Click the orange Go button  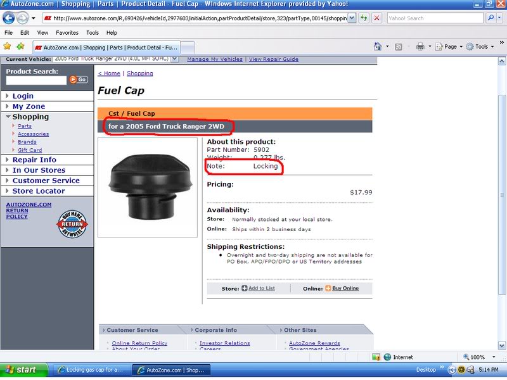pyautogui.click(x=78, y=80)
